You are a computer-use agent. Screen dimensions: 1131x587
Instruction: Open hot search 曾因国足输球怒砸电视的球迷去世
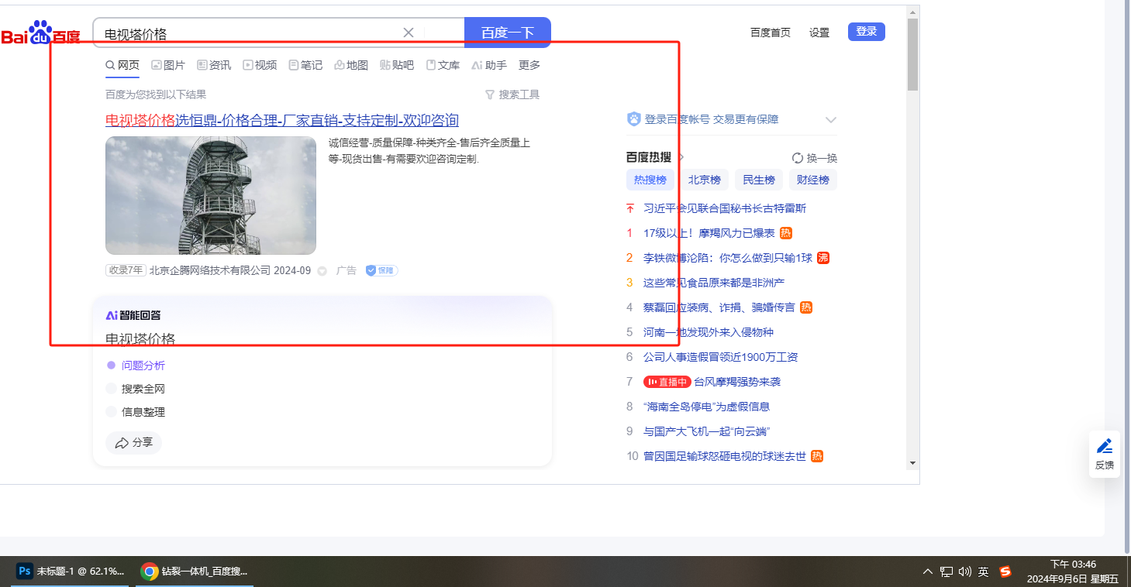click(725, 456)
